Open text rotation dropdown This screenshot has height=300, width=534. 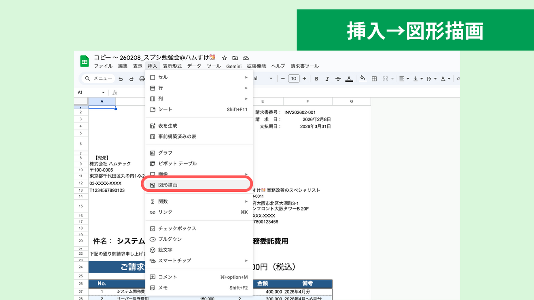(445, 79)
